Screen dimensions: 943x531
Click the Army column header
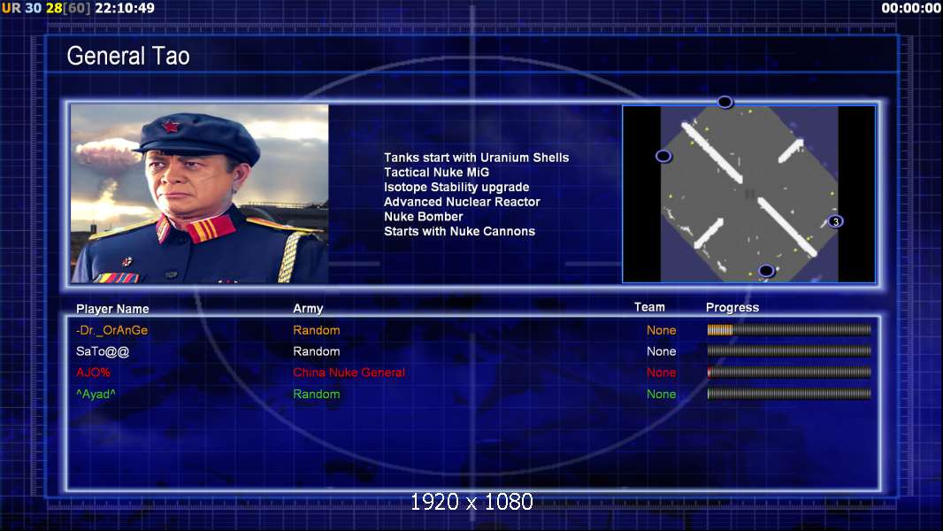click(x=308, y=309)
